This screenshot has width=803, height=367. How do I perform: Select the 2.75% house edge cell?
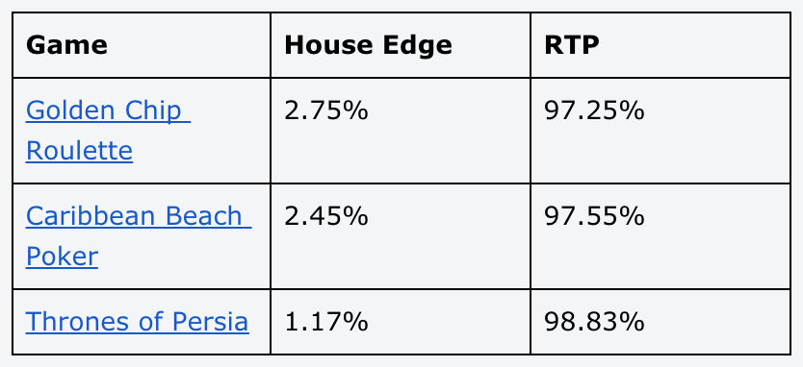401,131
